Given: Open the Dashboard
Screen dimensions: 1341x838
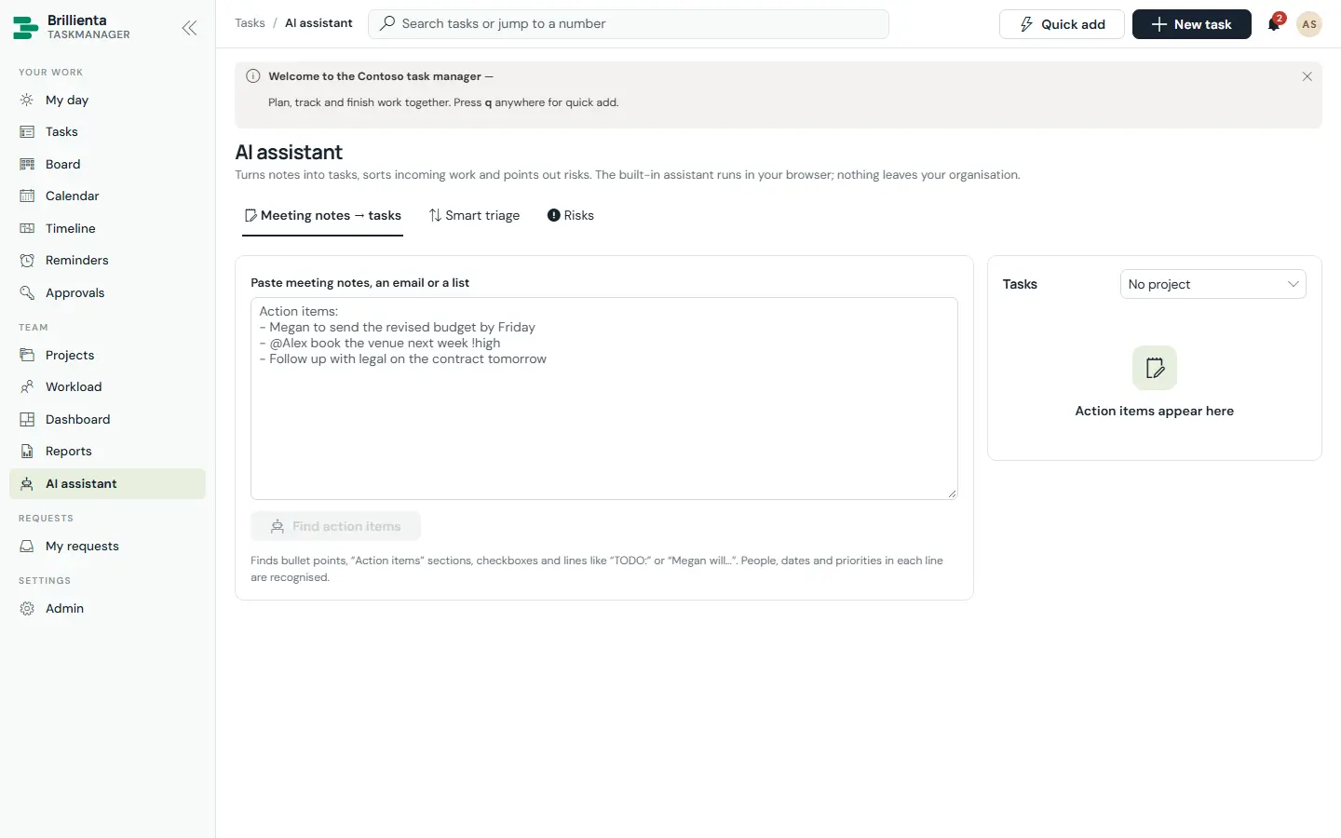Looking at the screenshot, I should (x=107, y=419).
